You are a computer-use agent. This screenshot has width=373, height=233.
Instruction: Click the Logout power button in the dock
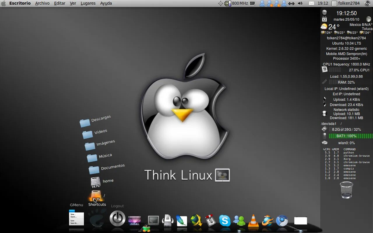pos(117,218)
